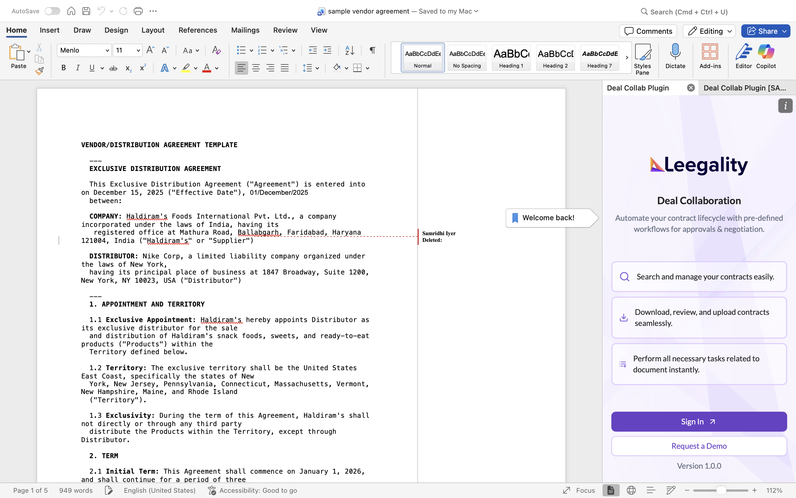The image size is (796, 498).
Task: Click the Sort A-Z icon
Action: coord(349,50)
